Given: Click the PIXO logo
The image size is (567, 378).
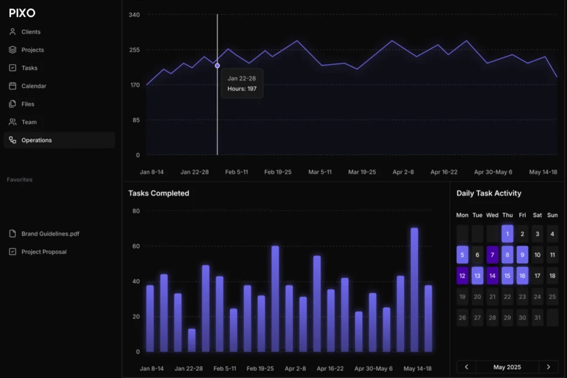Looking at the screenshot, I should [x=22, y=13].
